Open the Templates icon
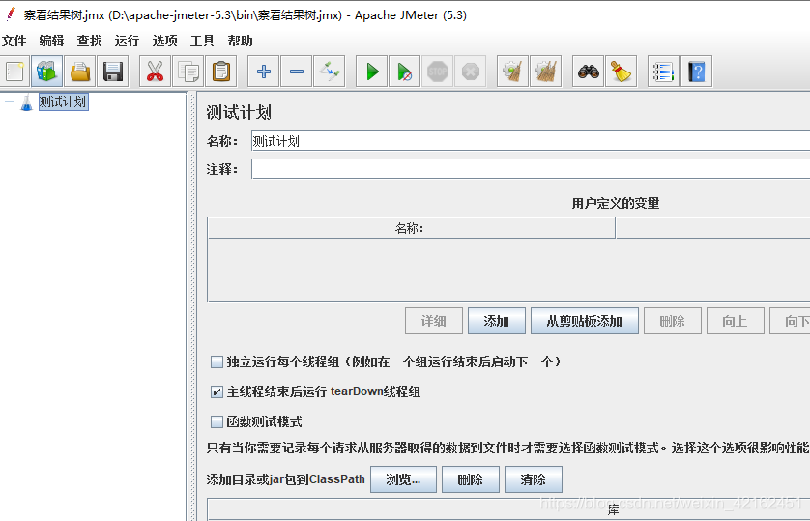Screen dimensions: 810x521 click(x=47, y=72)
